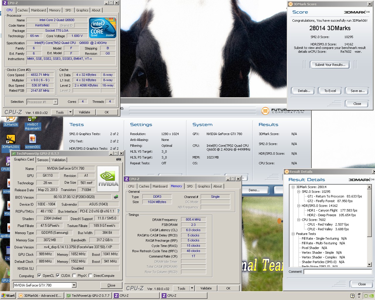
Task: Switch to 3DMark06 Advanced taskbar button
Action: (x=40, y=296)
